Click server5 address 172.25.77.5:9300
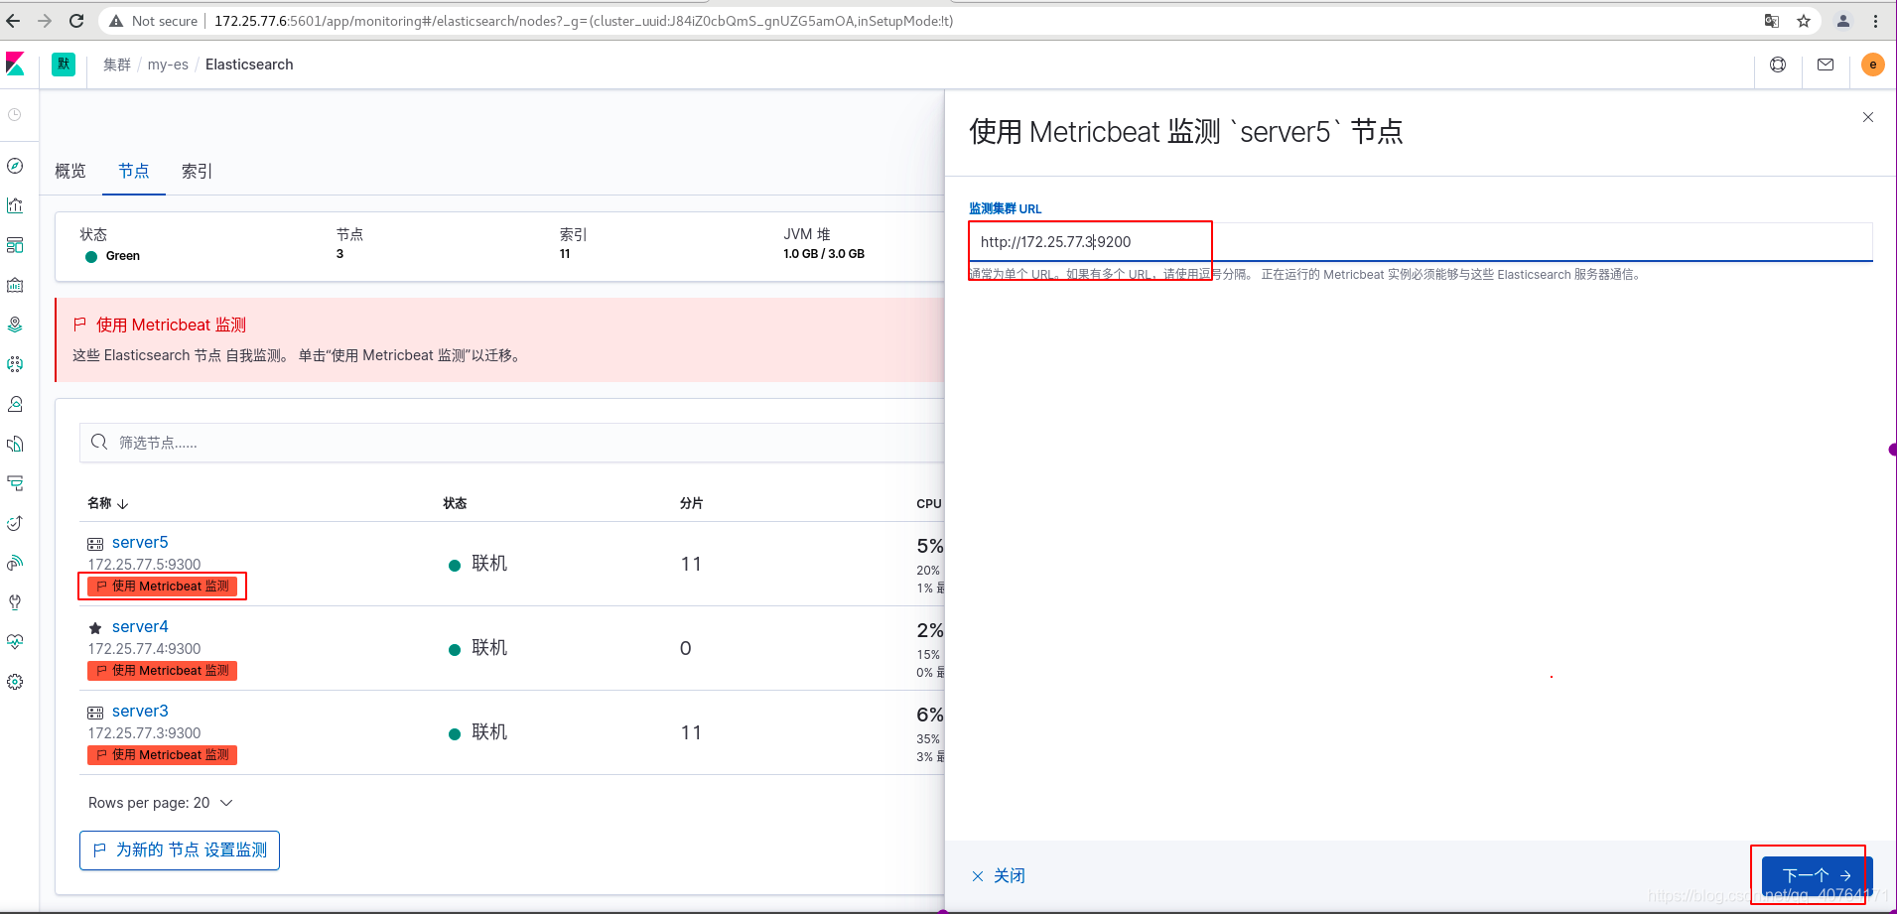Image resolution: width=1897 pixels, height=914 pixels. 144,565
